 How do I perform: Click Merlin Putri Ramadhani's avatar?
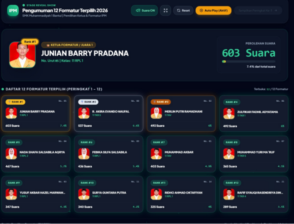156,113
